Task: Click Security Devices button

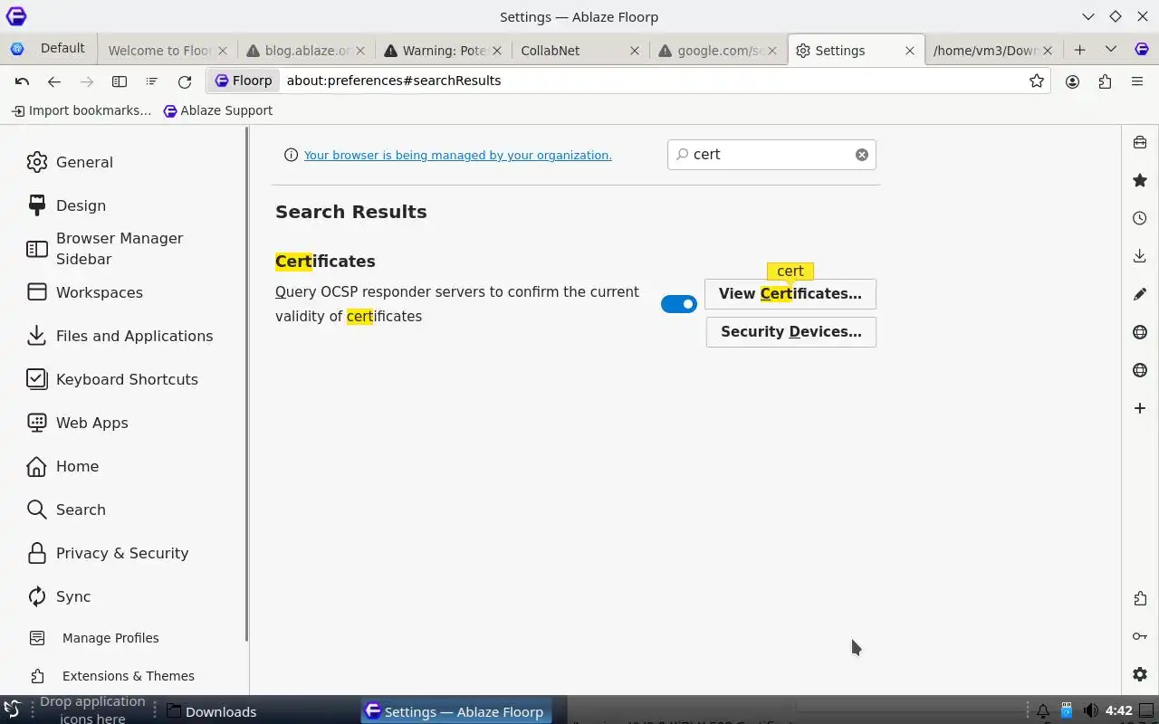Action: (791, 332)
